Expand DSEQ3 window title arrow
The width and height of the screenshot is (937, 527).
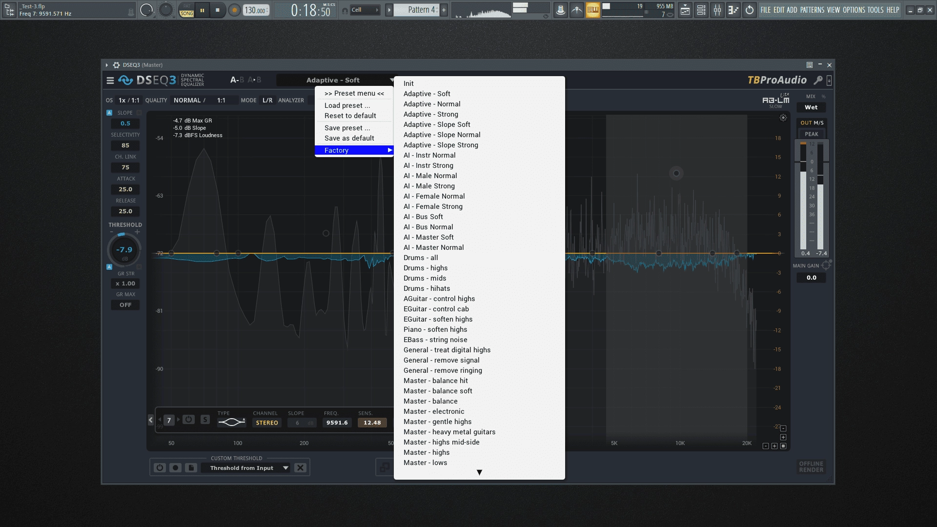[106, 65]
